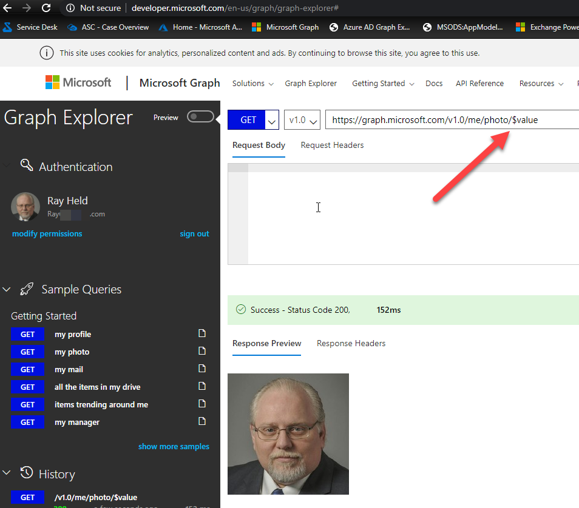Image resolution: width=579 pixels, height=508 pixels.
Task: Open docs icon for my profile query
Action: click(202, 333)
